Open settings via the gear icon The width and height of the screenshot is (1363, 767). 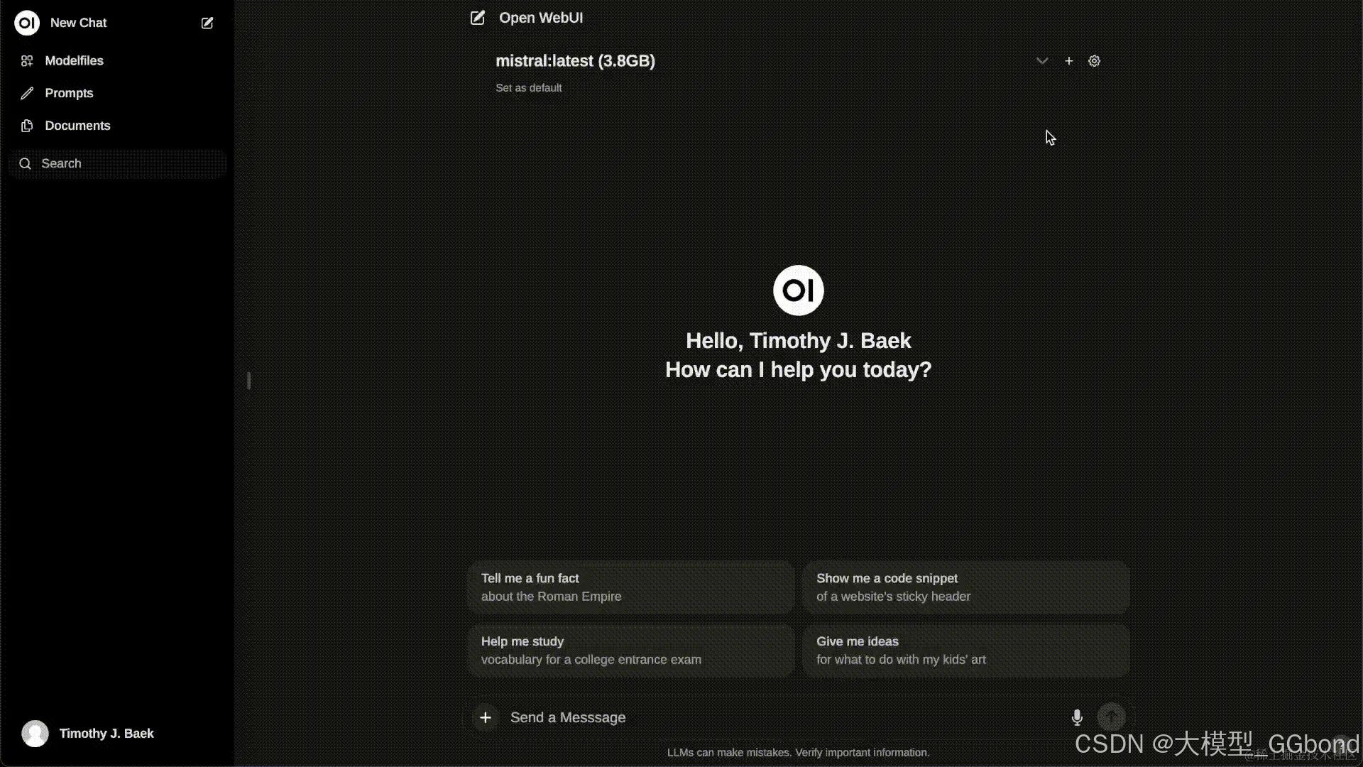1094,61
